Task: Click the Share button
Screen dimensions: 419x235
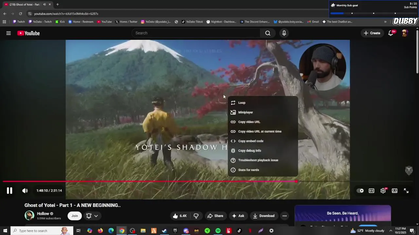Action: tap(215, 216)
